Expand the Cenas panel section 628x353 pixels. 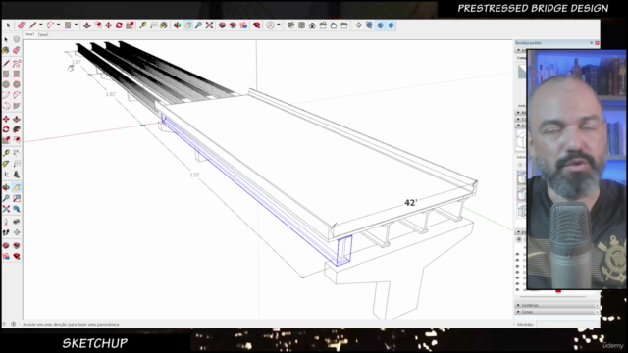[x=557, y=312]
